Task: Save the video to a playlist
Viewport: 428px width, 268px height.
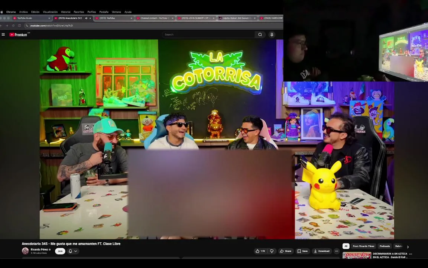Action: (302, 251)
